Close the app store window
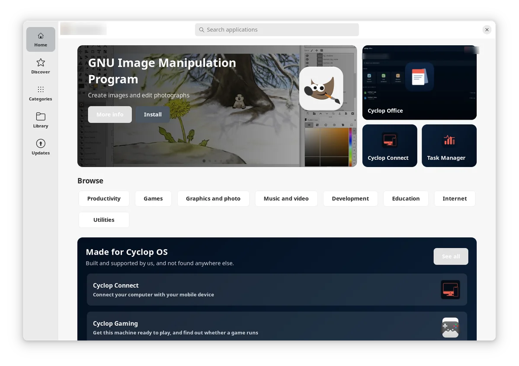Image resolution: width=519 pixels, height=366 pixels. (487, 30)
